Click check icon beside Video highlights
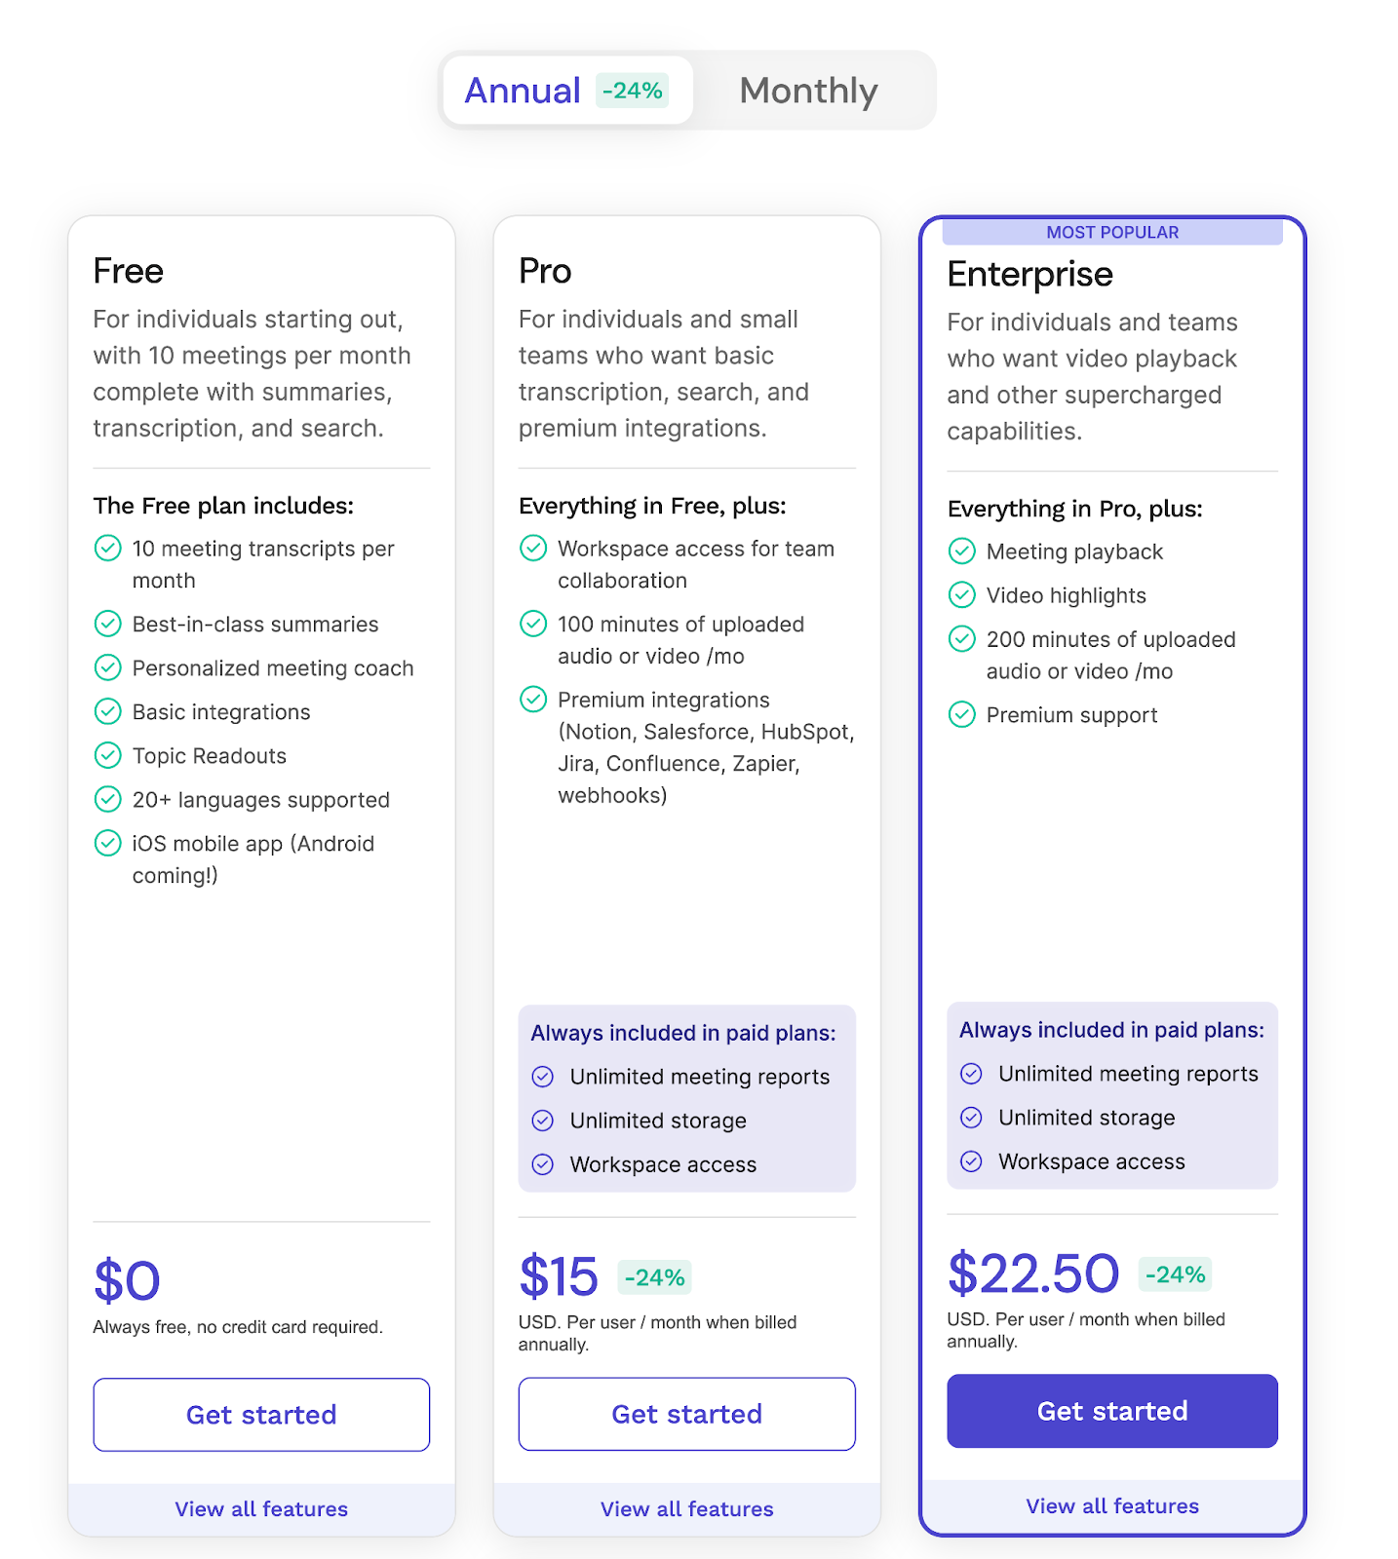 [x=961, y=594]
